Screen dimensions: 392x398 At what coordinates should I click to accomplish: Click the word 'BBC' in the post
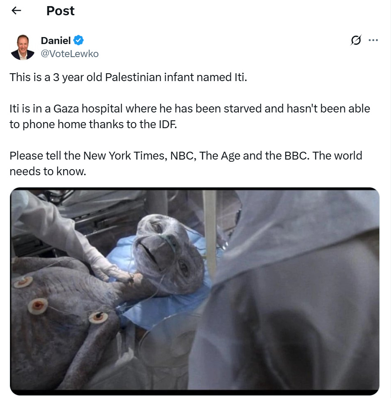pos(295,156)
